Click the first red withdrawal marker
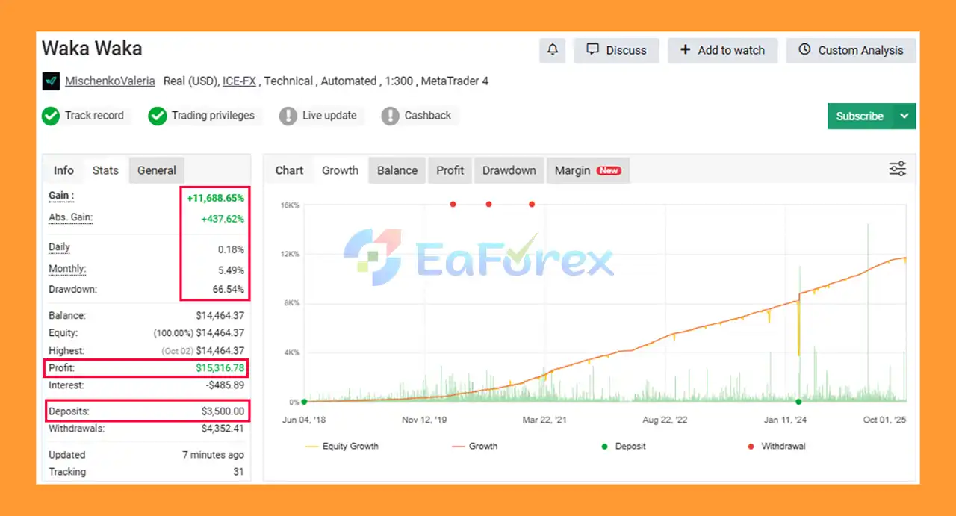The height and width of the screenshot is (516, 956). coord(453,204)
